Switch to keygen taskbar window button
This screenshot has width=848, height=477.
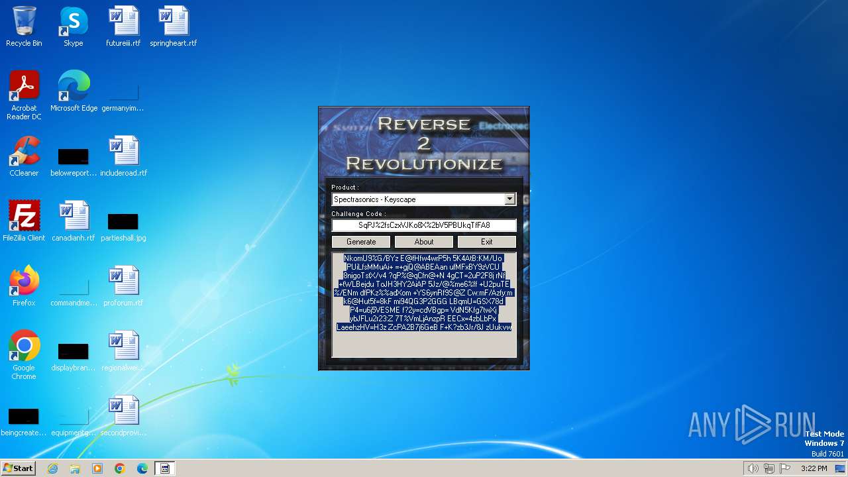165,468
